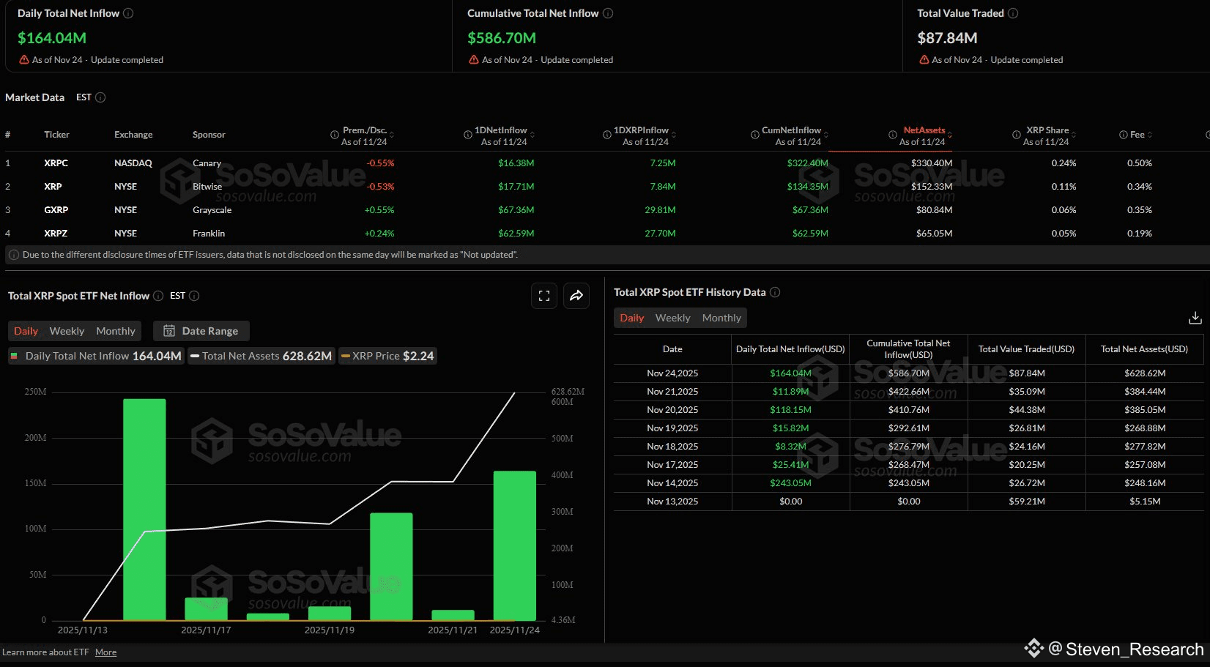Download the history data table
The width and height of the screenshot is (1210, 667).
click(1195, 318)
